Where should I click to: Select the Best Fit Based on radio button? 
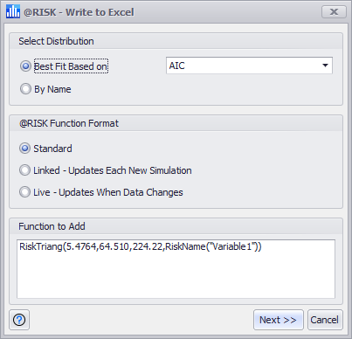[x=25, y=66]
